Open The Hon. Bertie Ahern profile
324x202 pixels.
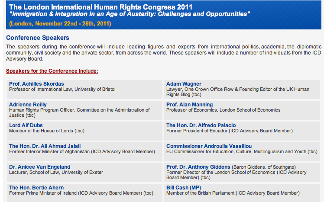pyautogui.click(x=36, y=188)
